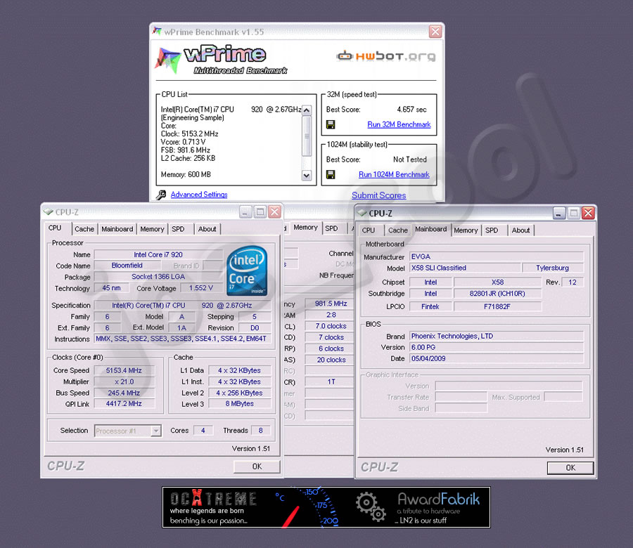This screenshot has height=548, width=633.
Task: Click the BIOS date 05/04/2009 field
Action: point(497,358)
